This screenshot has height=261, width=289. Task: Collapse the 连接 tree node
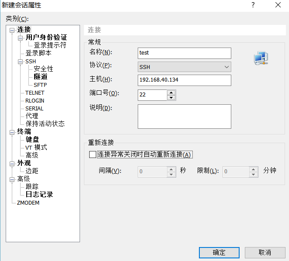point(12,30)
